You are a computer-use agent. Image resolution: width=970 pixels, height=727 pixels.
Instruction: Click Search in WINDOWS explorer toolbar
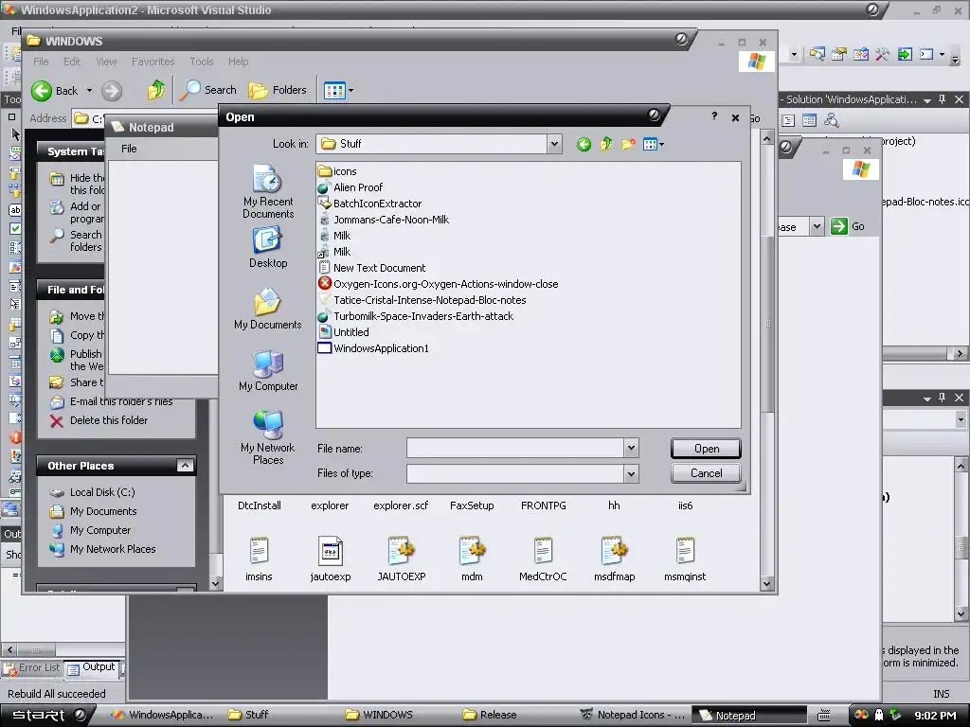point(208,90)
